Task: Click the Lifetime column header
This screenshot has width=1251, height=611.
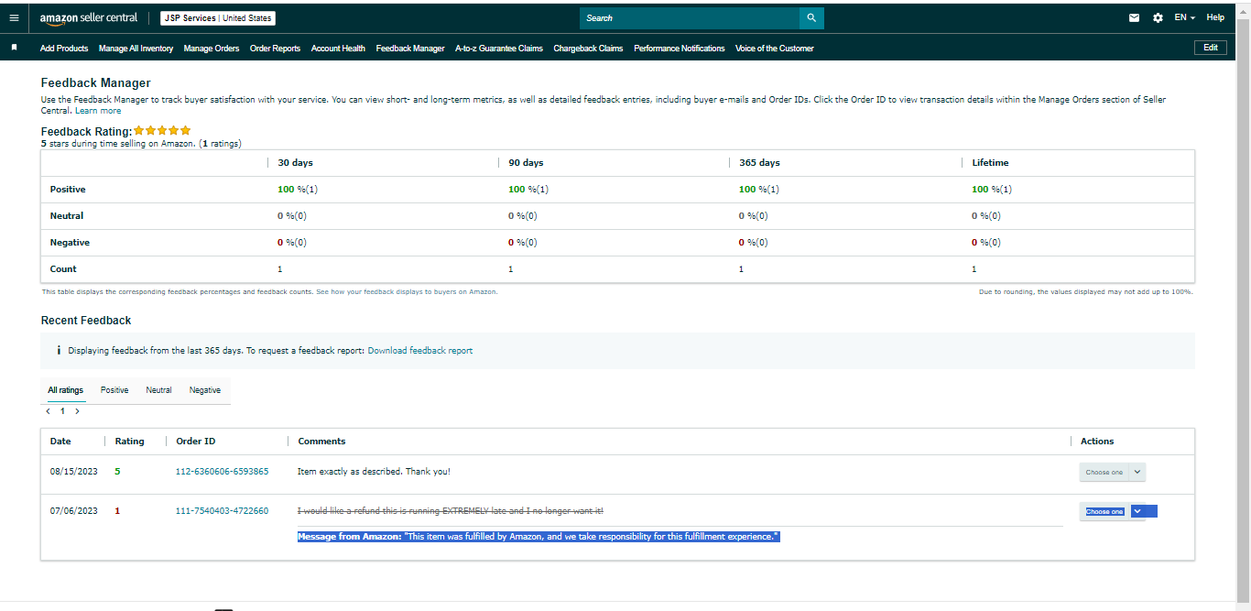Action: (990, 163)
